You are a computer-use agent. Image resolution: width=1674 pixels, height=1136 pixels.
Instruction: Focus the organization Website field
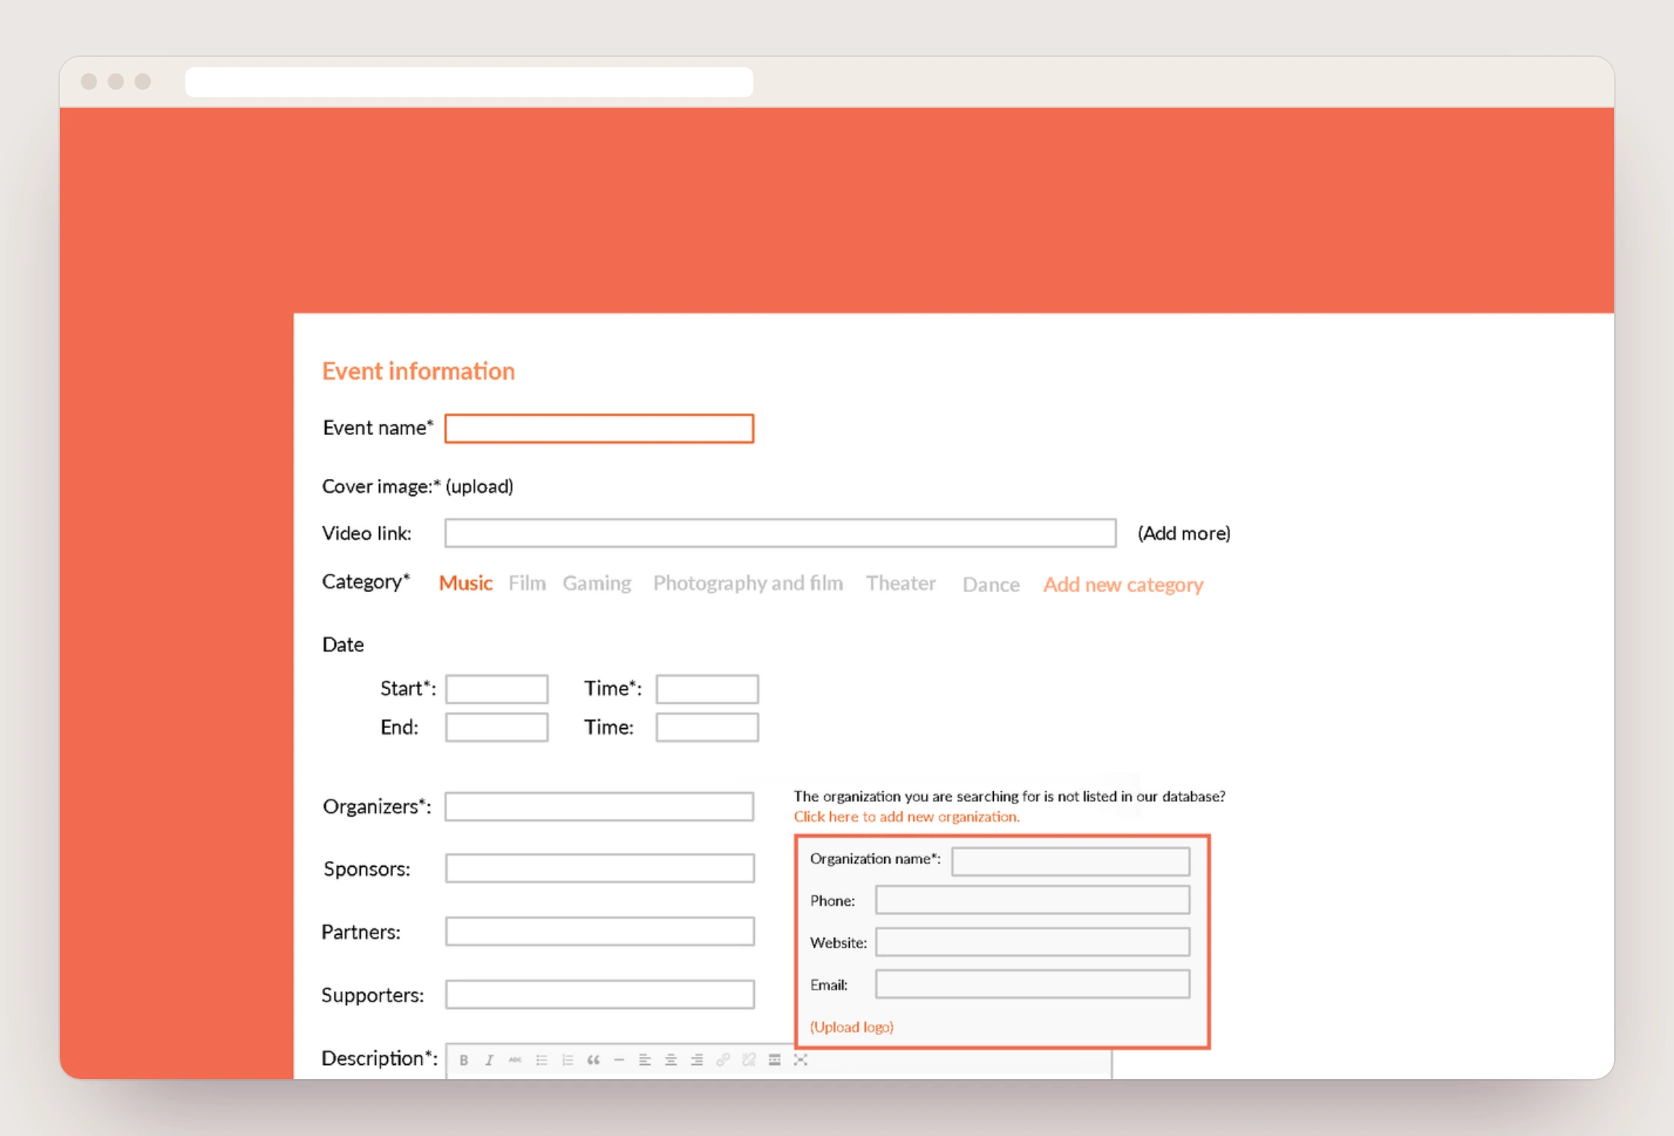point(1033,942)
